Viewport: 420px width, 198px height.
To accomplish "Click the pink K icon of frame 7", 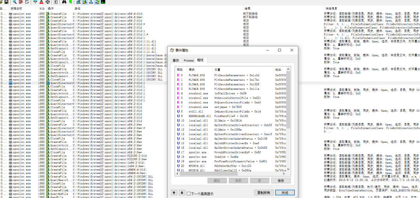I will pyautogui.click(x=178, y=107).
